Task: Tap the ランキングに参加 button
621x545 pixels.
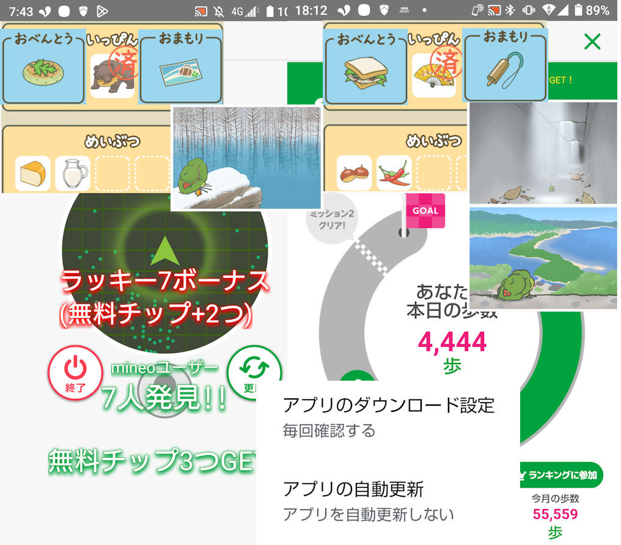Action: click(x=561, y=475)
